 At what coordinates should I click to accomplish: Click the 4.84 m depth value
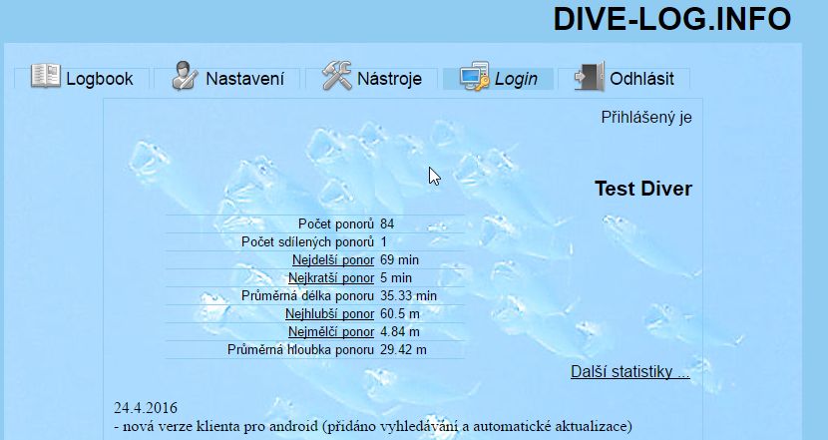400,331
